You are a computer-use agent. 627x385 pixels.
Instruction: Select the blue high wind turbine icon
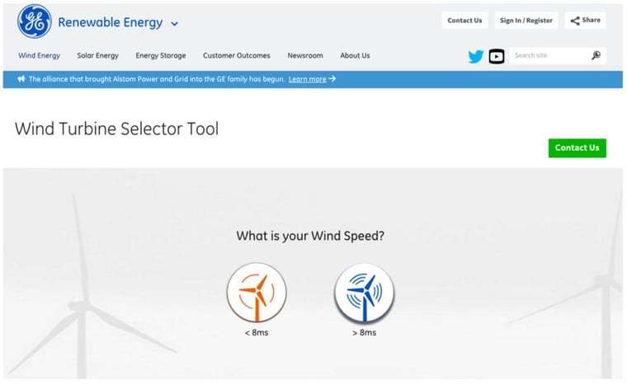[x=364, y=293]
